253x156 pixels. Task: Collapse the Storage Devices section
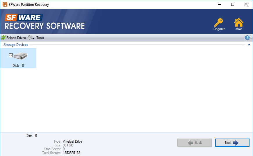click(249, 45)
